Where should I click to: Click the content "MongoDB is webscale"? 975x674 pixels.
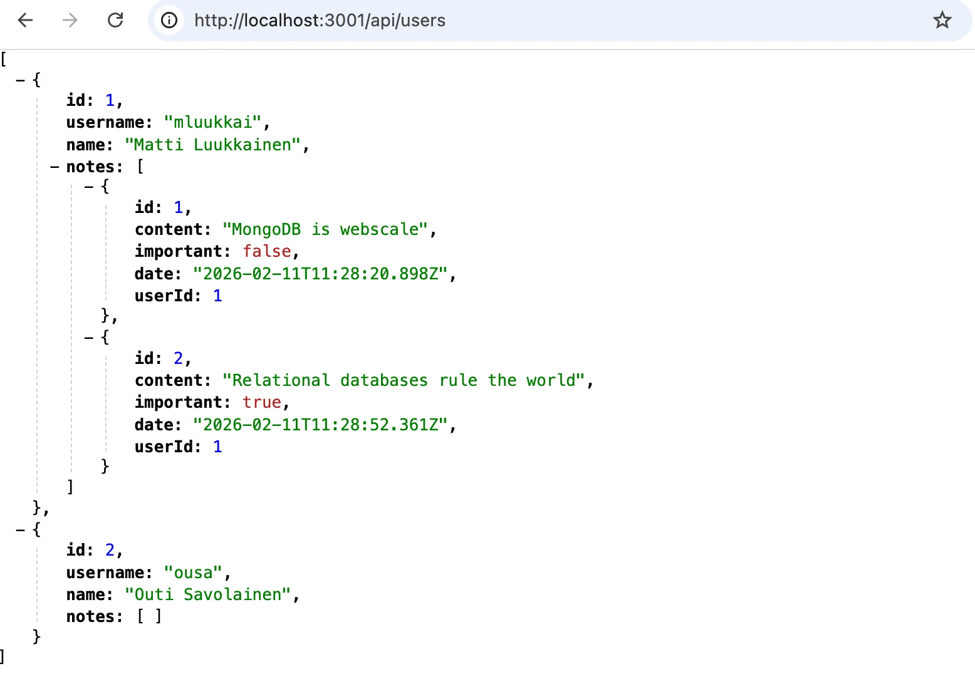point(325,229)
